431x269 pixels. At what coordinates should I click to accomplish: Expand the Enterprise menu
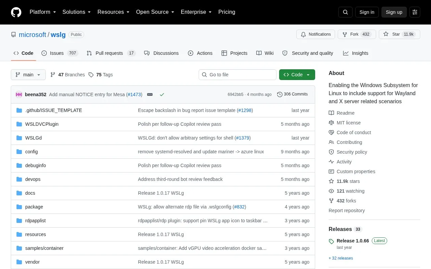point(196,12)
